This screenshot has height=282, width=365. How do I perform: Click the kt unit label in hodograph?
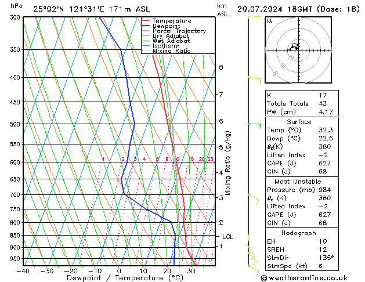[x=270, y=21]
